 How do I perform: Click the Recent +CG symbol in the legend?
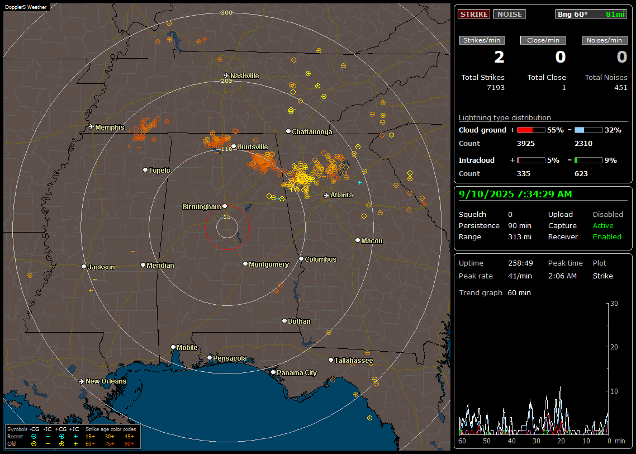(x=61, y=437)
